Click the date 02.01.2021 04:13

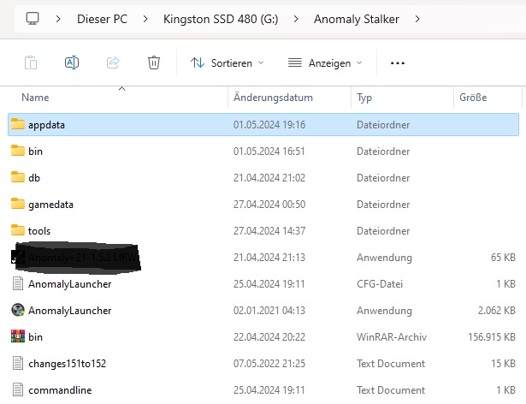[269, 311]
